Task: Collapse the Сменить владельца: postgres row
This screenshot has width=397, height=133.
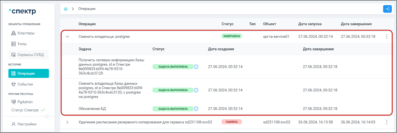Action: (68, 37)
